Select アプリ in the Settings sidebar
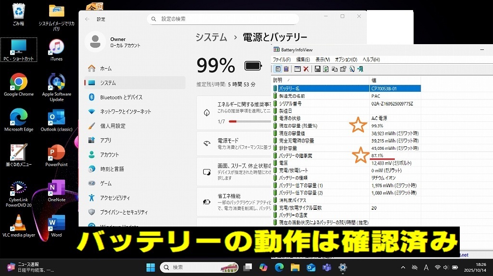 [x=135, y=140]
